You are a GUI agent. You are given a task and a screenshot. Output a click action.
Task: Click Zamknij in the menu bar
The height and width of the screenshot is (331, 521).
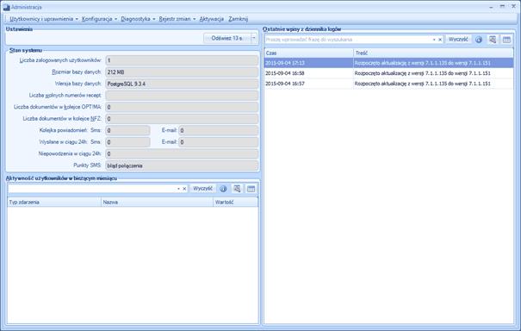(x=238, y=19)
